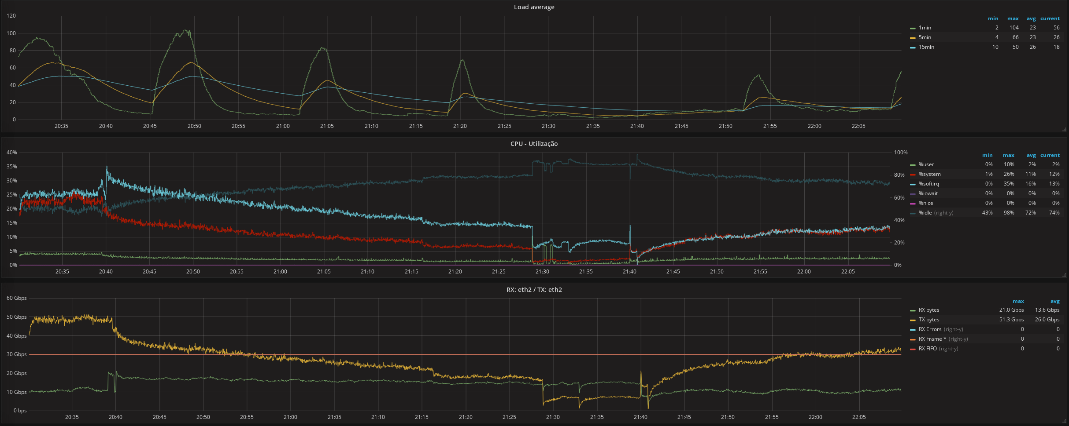Click the resize handle of Load average panel
This screenshot has height=426, width=1069.
(x=1065, y=130)
